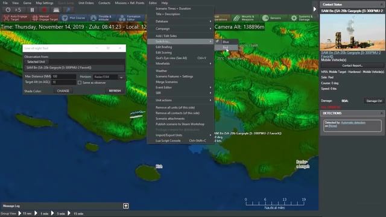The image size is (386, 217).
Task: Open Throttle & Altitude settings
Action: (x=101, y=17)
